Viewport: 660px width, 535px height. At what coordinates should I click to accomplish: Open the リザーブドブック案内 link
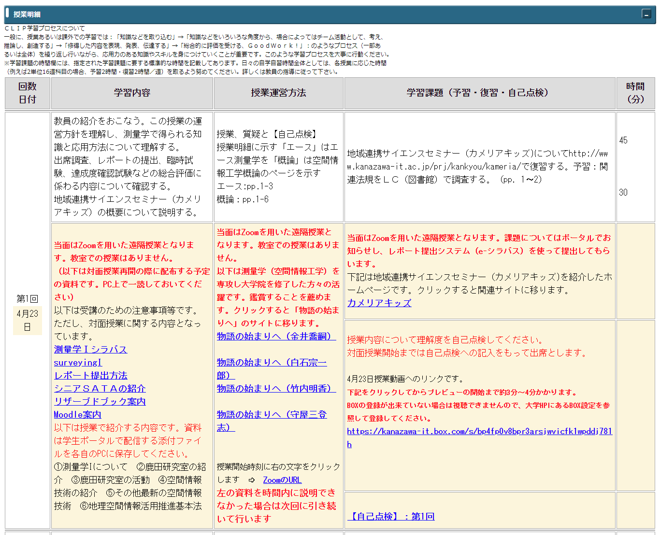pos(100,401)
